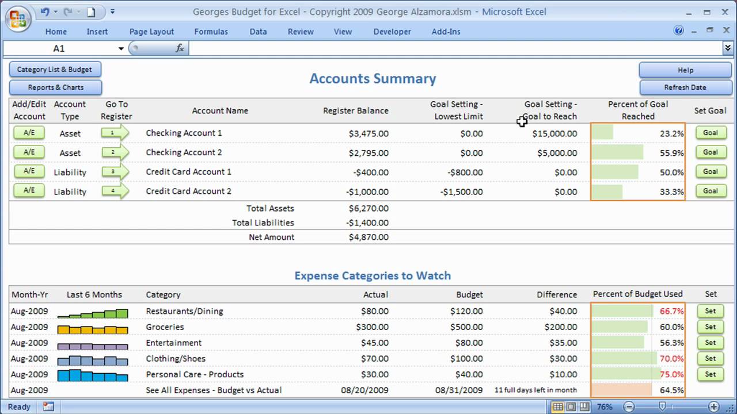Viewport: 737px width, 414px height.
Task: Click the Personal Care six-month sparkline chart
Action: pos(93,375)
